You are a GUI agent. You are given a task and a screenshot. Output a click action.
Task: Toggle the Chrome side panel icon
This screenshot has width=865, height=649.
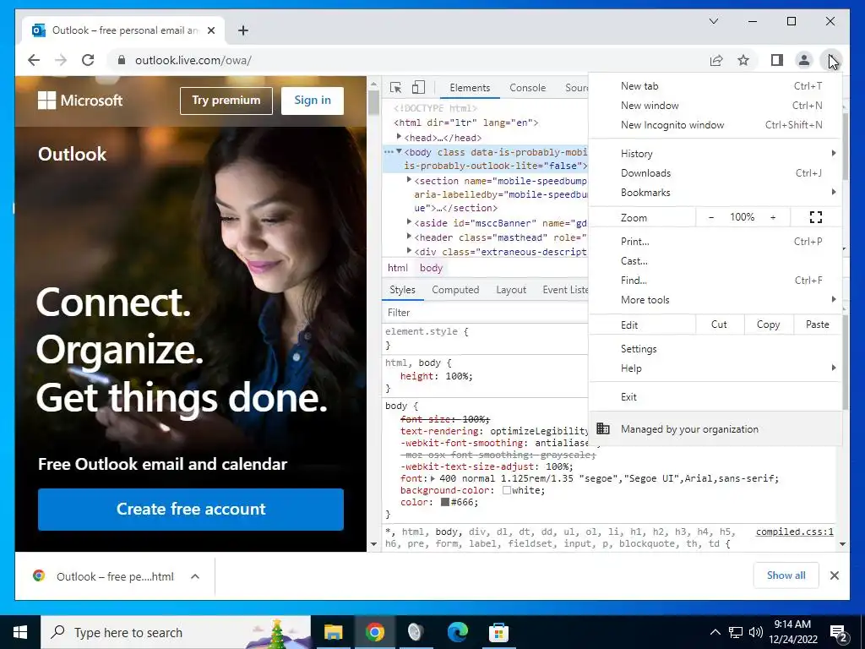coord(777,60)
